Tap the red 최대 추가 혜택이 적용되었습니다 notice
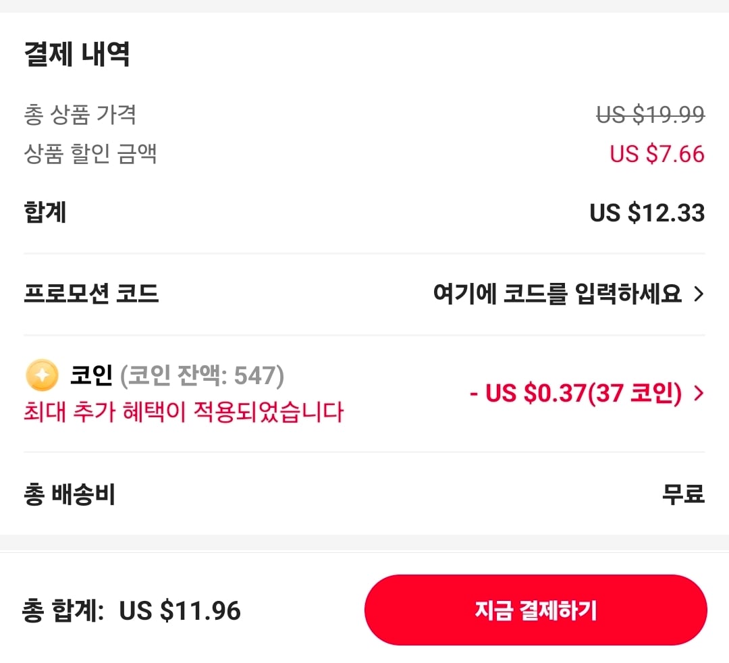This screenshot has width=729, height=663. (184, 411)
